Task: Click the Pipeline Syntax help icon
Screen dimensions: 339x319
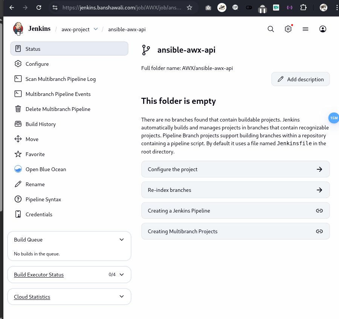Action: pyautogui.click(x=18, y=199)
